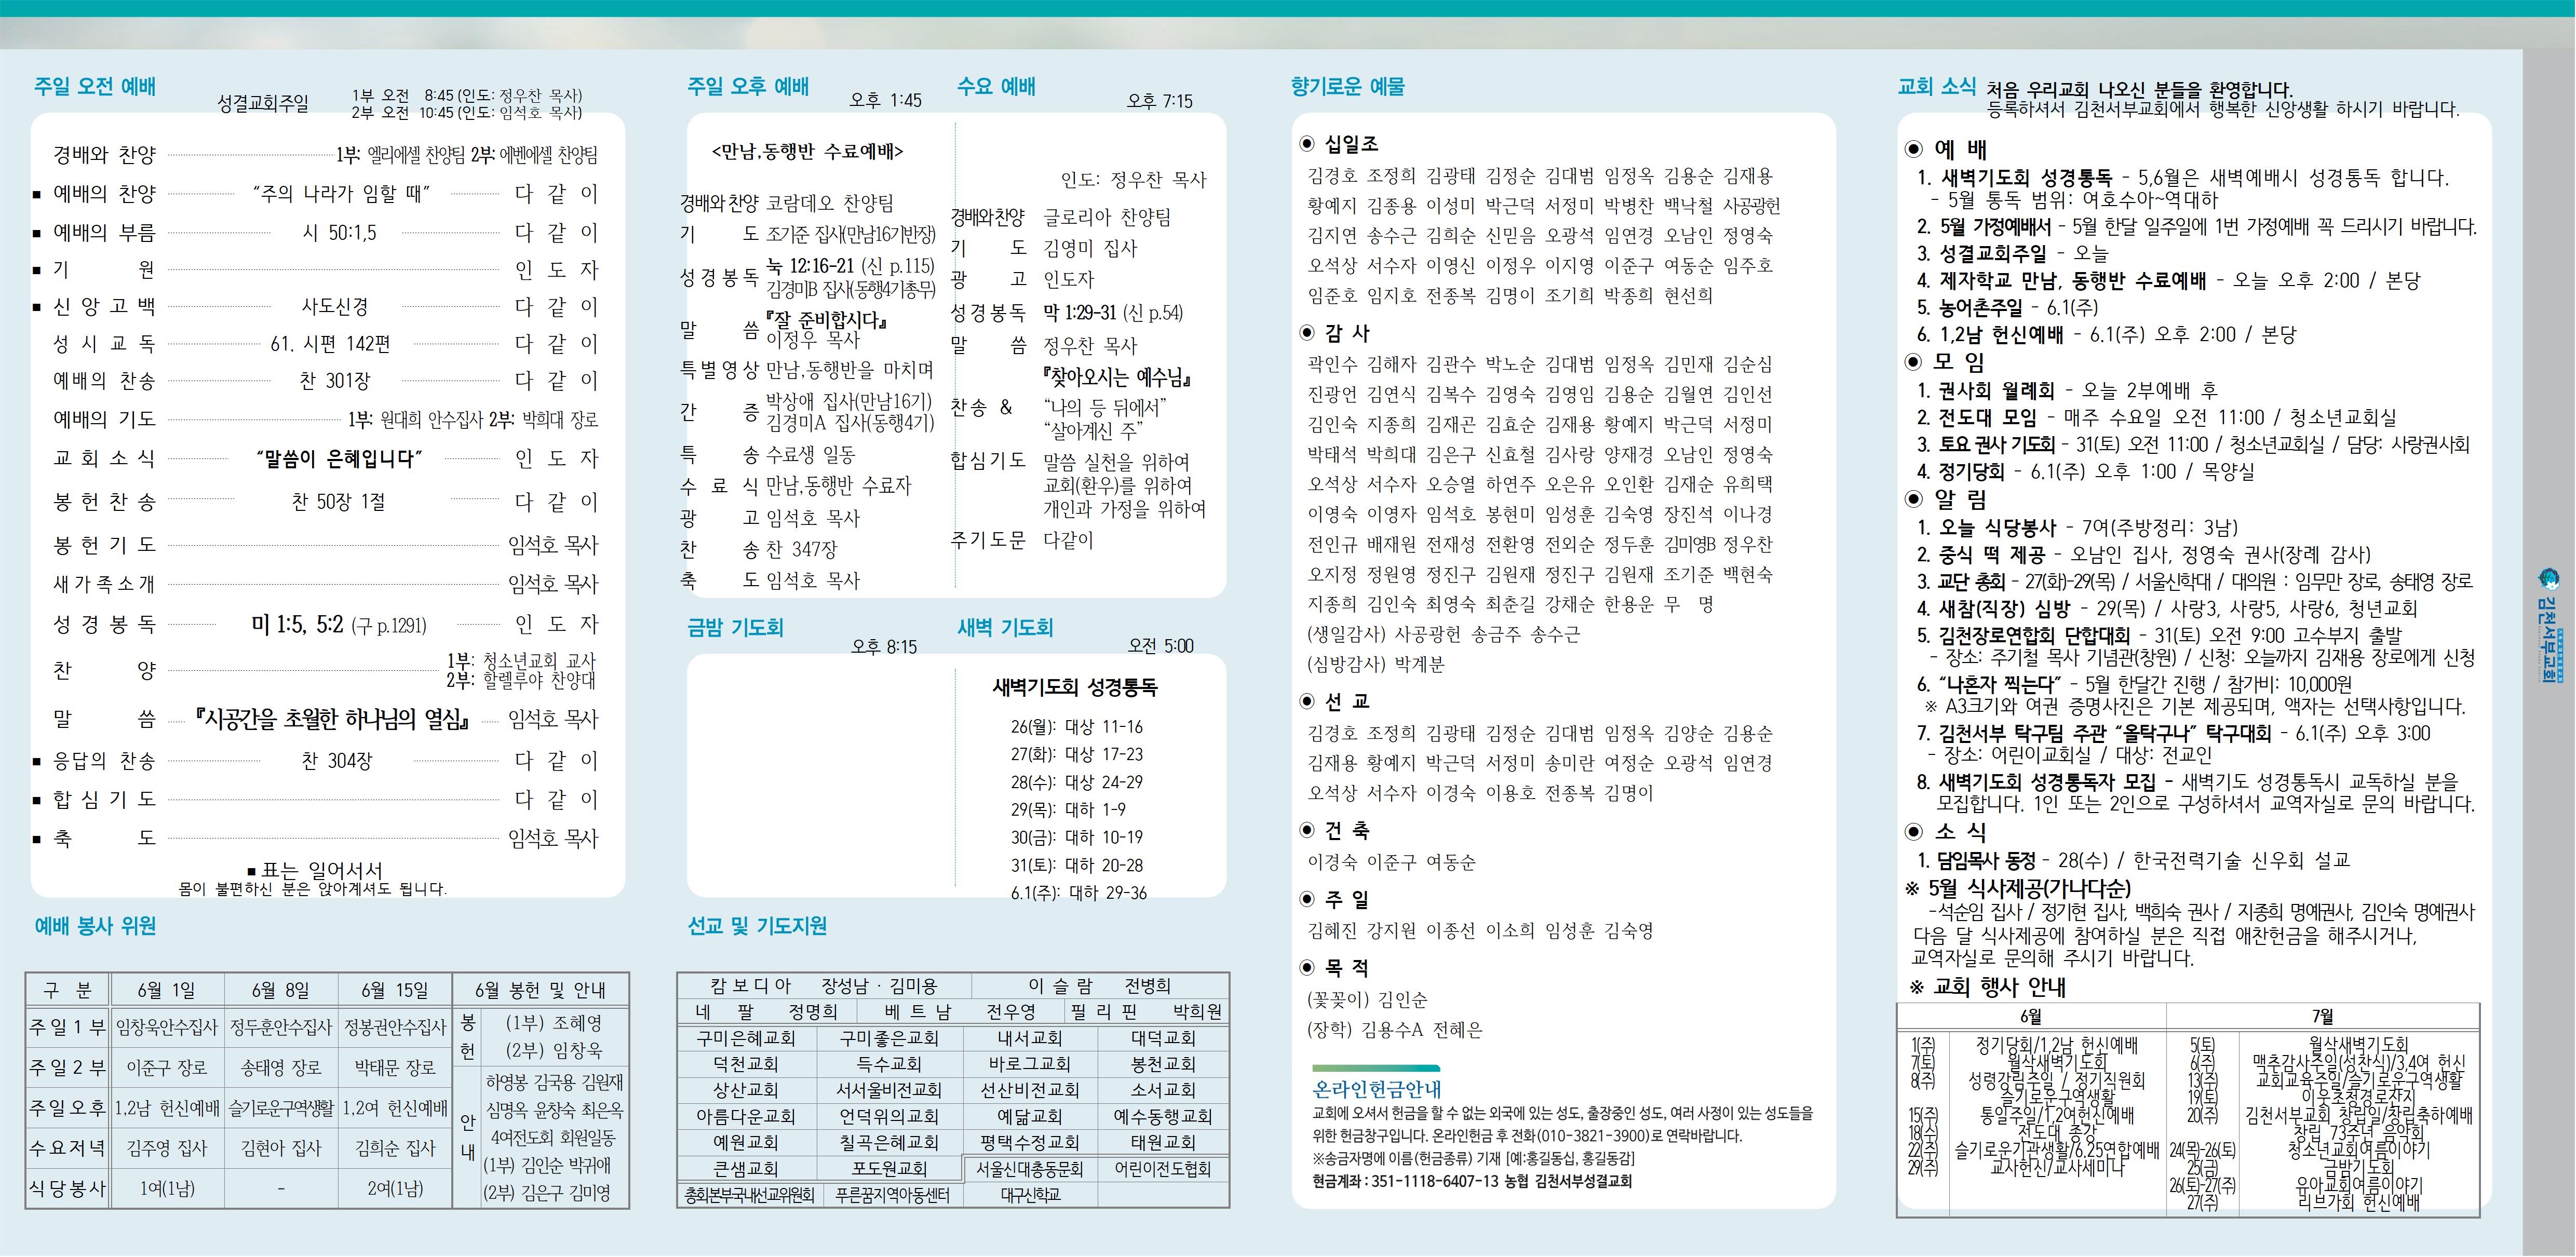This screenshot has height=1257, width=2576.
Task: Select sermon title 시공간을 초월한 하나님의 열심
Action: pyautogui.click(x=333, y=719)
